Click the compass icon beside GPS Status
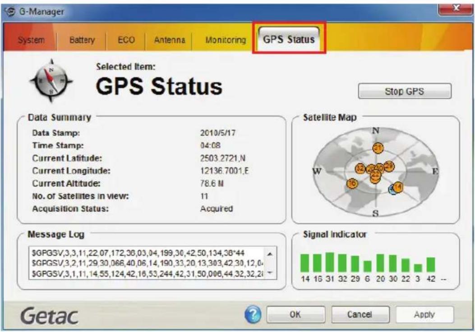Viewport: 475px width, 332px height. click(51, 81)
